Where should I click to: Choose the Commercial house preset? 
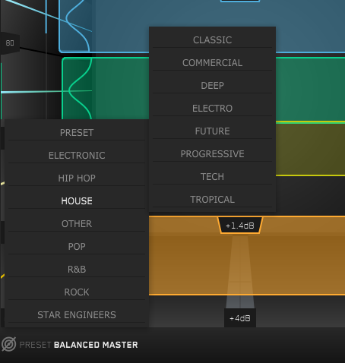pyautogui.click(x=212, y=63)
